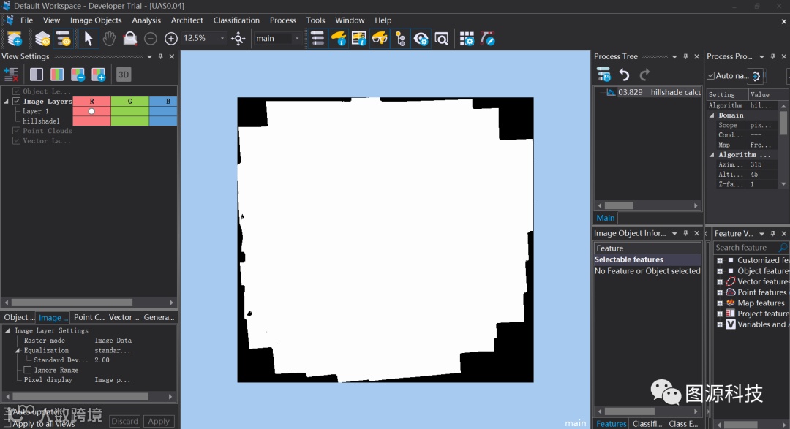Open the Process Tree toolbar icon
This screenshot has width=790, height=429.
tap(317, 38)
